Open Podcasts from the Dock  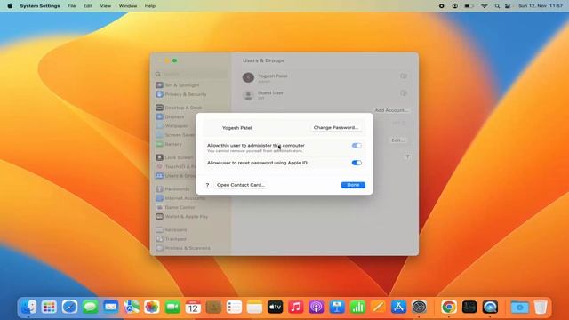click(x=317, y=307)
